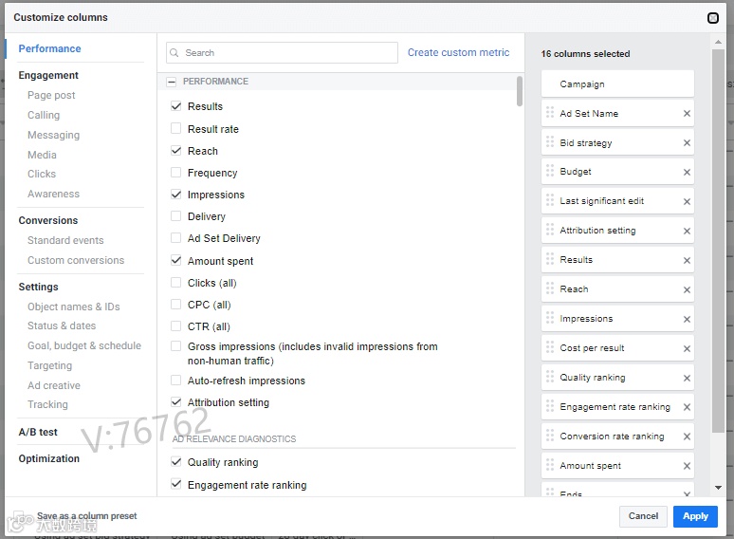Grab drag handle of Cost per result
The image size is (734, 539).
[550, 347]
